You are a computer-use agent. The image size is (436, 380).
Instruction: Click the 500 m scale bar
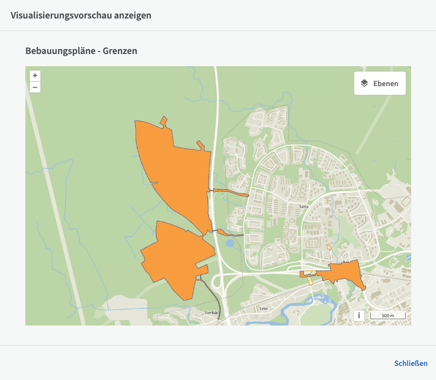tap(388, 316)
